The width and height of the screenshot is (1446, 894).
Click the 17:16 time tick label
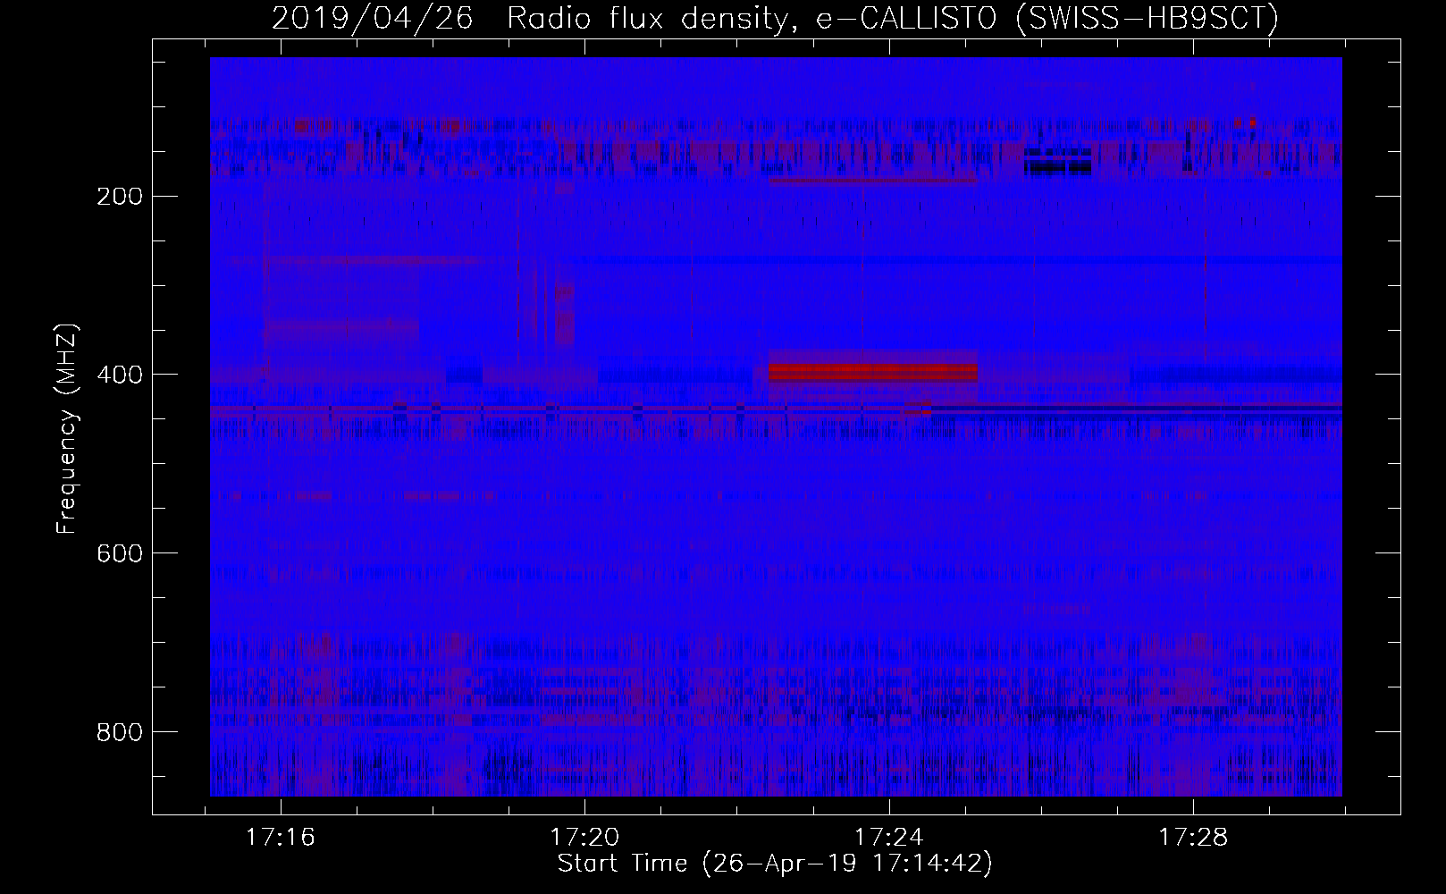point(281,838)
